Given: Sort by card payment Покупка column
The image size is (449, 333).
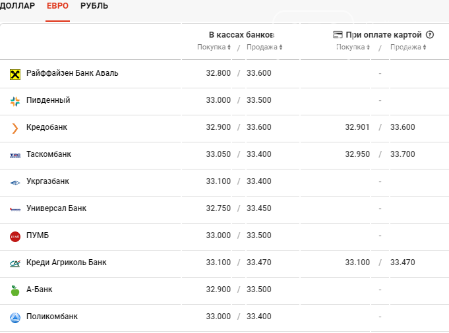Looking at the screenshot, I should tap(353, 47).
